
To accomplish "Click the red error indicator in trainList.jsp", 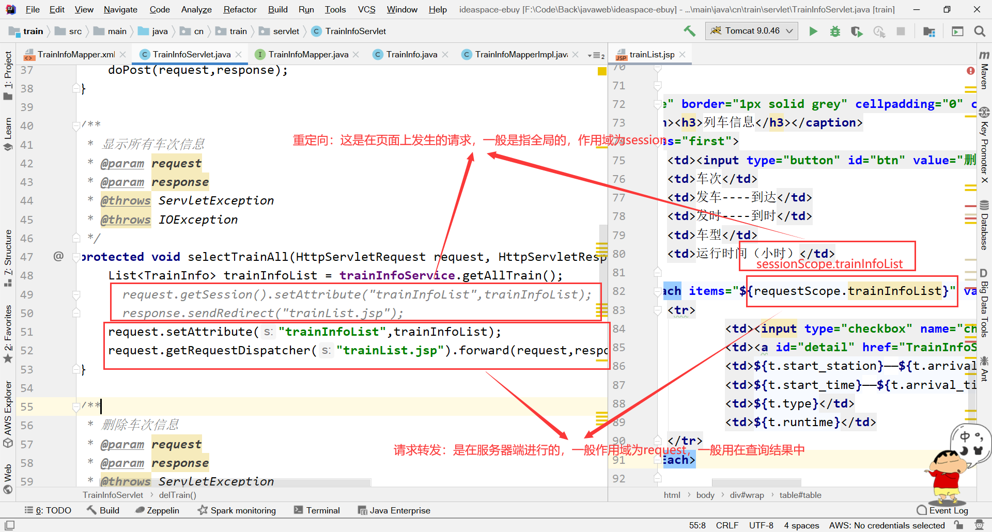I will pos(970,71).
